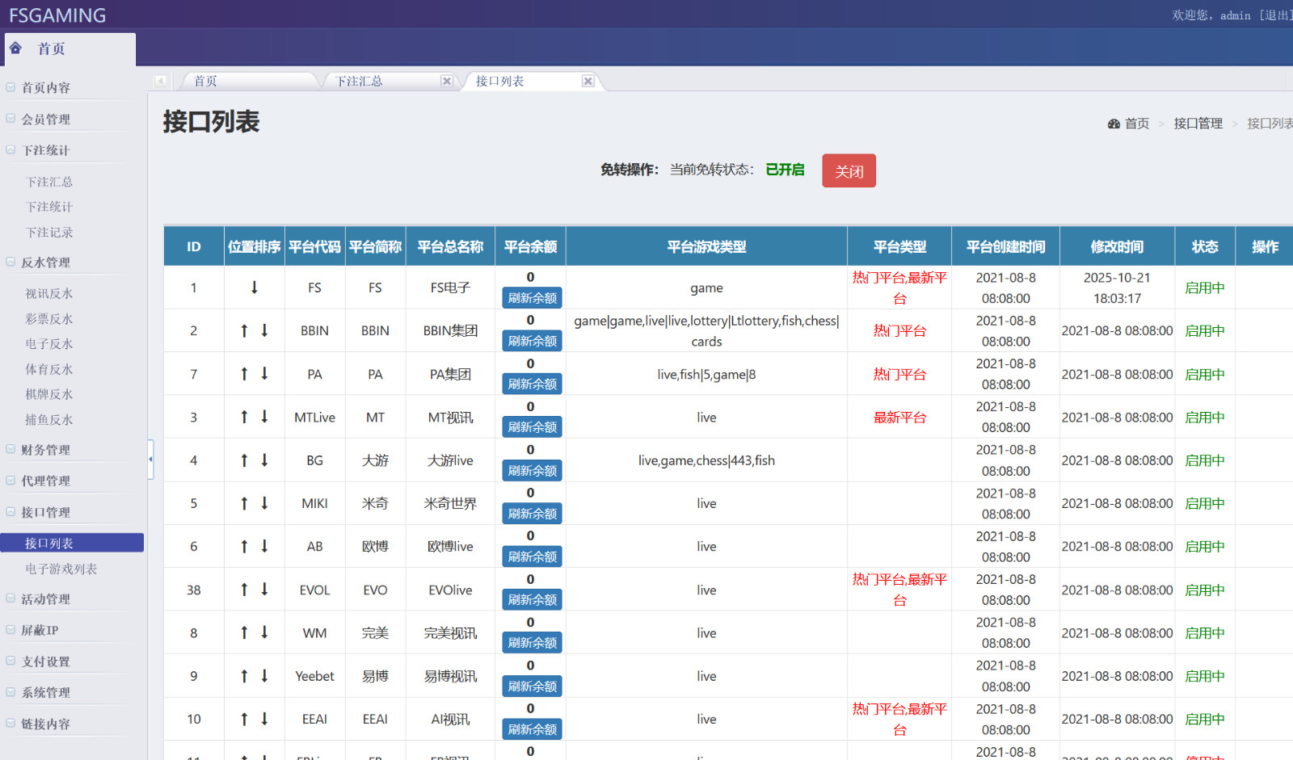Refresh balance for PA platform

[532, 384]
